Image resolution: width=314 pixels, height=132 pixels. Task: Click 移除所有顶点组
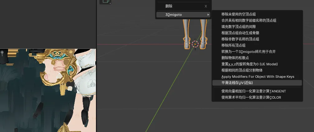tap(257, 45)
